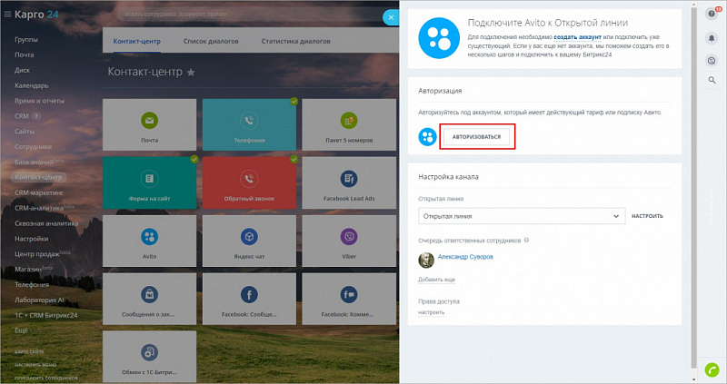The image size is (727, 384).
Task: Follow the создать аккаунт link
Action: (x=577, y=37)
